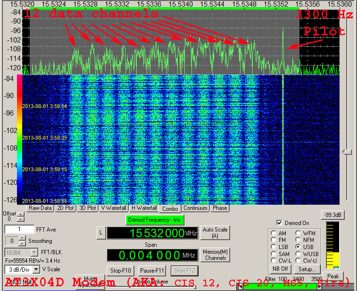Image resolution: width=357 pixels, height=291 pixels.
Task: Click the greyed Start-F12 button
Action: tap(185, 271)
